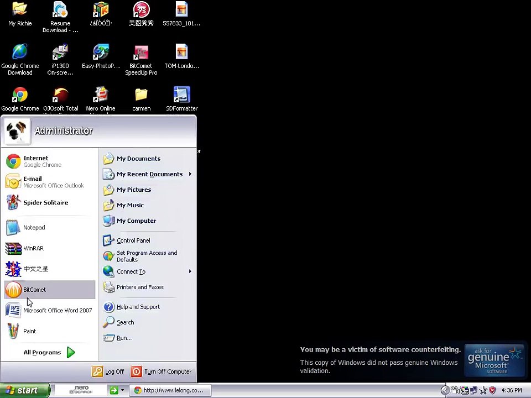Open Search from the Start menu
The height and width of the screenshot is (398, 531).
[148, 322]
